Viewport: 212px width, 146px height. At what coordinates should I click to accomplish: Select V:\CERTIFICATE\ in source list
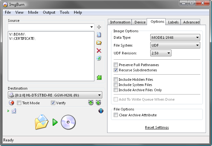point(22,38)
